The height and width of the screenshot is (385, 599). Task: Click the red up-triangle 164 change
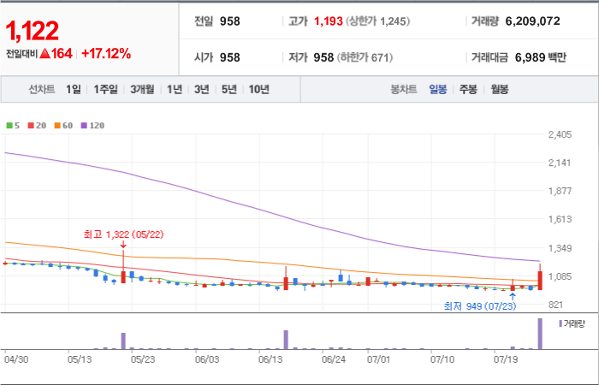click(56, 54)
